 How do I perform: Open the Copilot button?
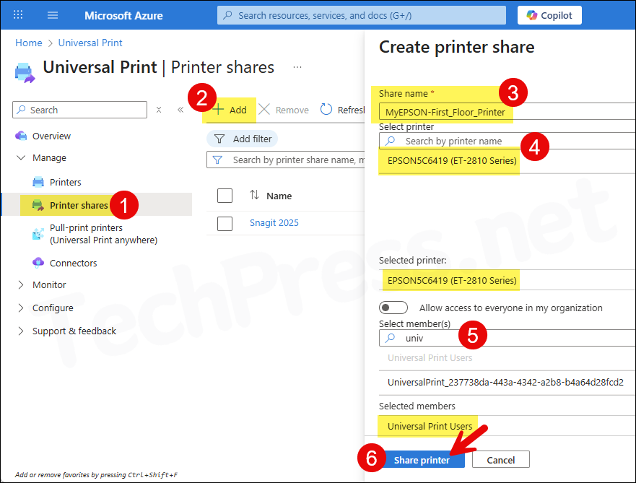pos(549,15)
